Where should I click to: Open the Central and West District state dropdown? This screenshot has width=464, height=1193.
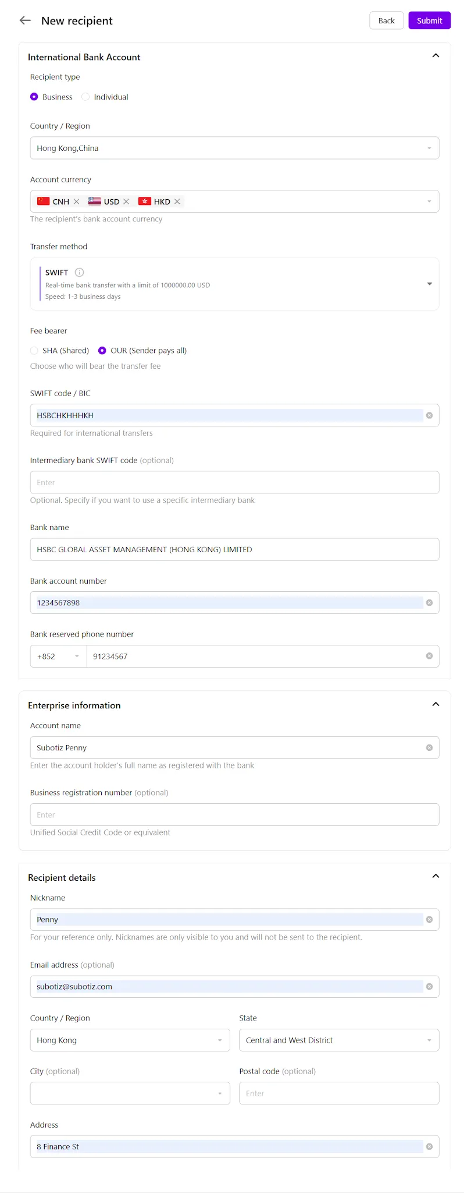pos(339,1040)
